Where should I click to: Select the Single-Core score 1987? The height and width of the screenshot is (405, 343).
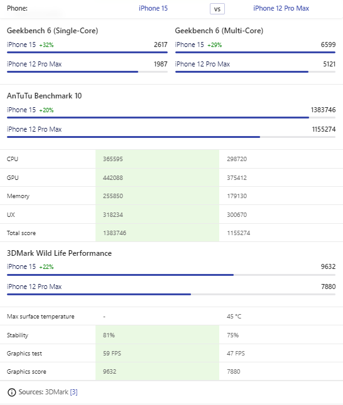tap(161, 64)
